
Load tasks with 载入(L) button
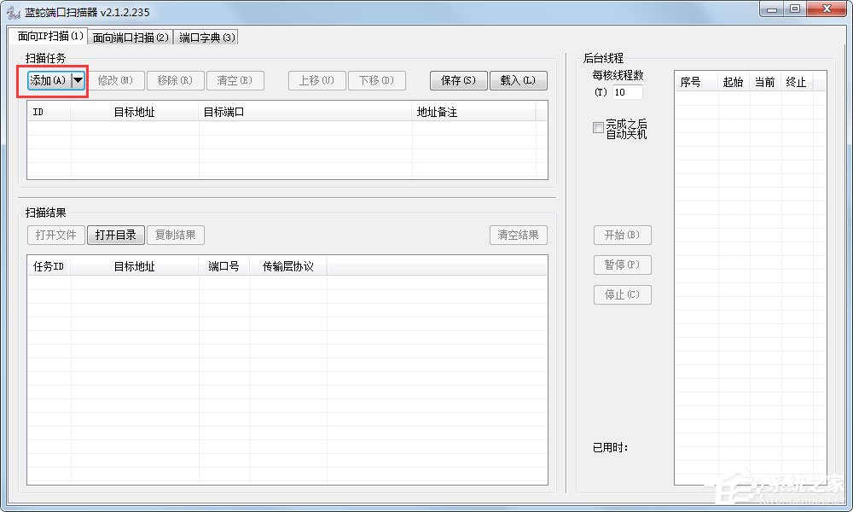tap(519, 80)
